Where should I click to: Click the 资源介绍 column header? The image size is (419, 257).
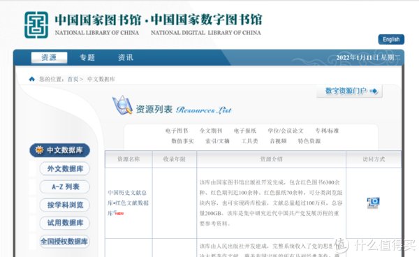[271, 159]
